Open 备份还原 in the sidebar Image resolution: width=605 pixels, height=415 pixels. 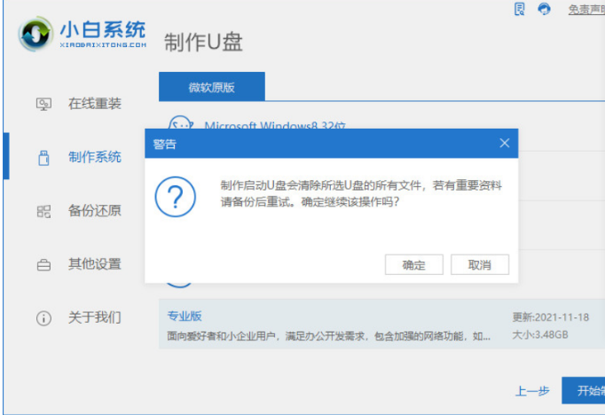coord(95,210)
